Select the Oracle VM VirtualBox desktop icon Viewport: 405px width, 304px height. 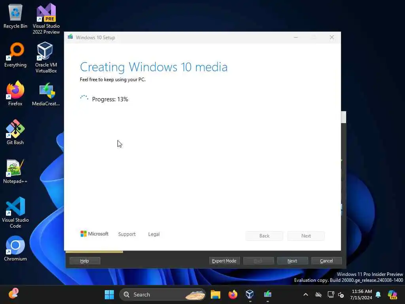(46, 57)
